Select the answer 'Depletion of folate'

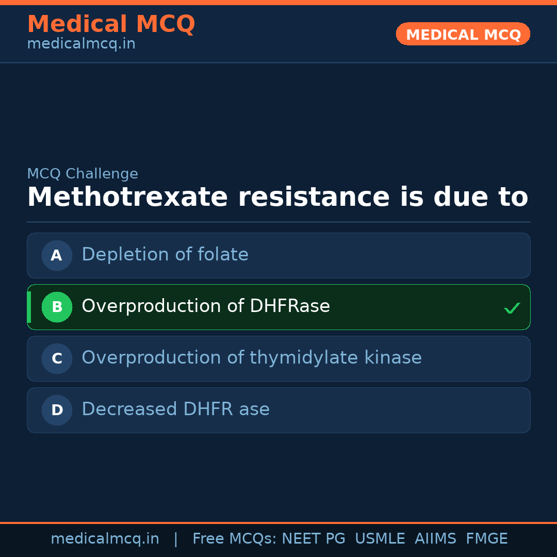point(165,255)
